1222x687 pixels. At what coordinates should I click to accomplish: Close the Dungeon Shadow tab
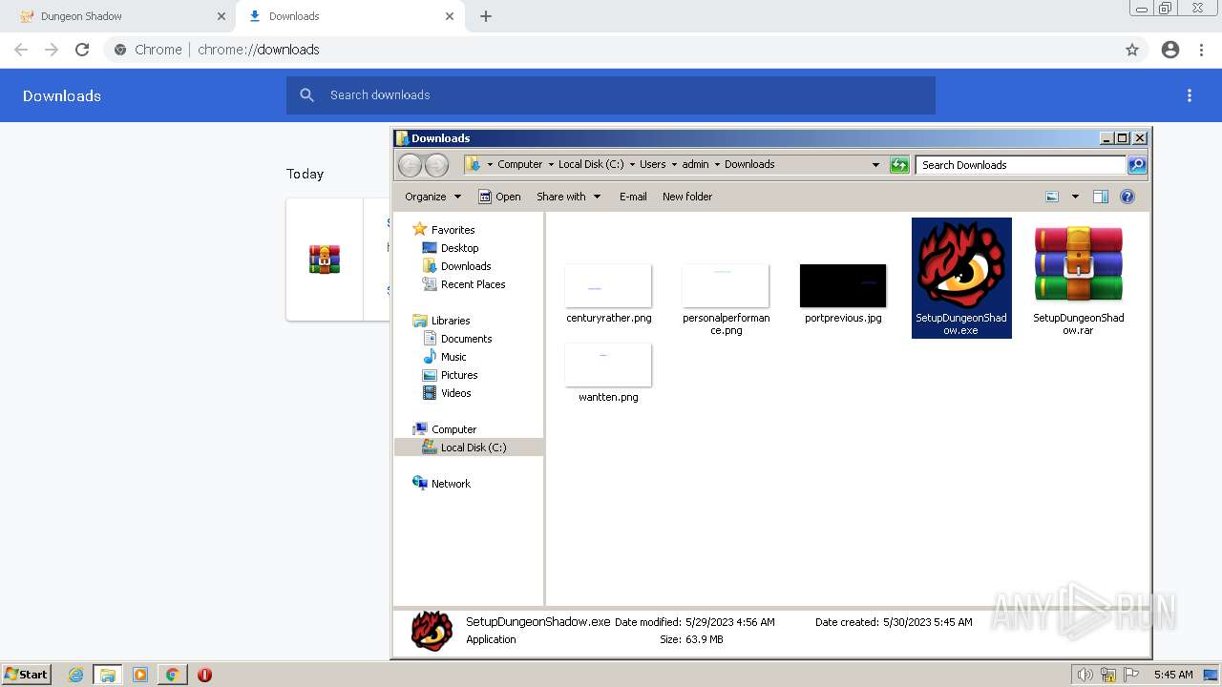click(221, 16)
